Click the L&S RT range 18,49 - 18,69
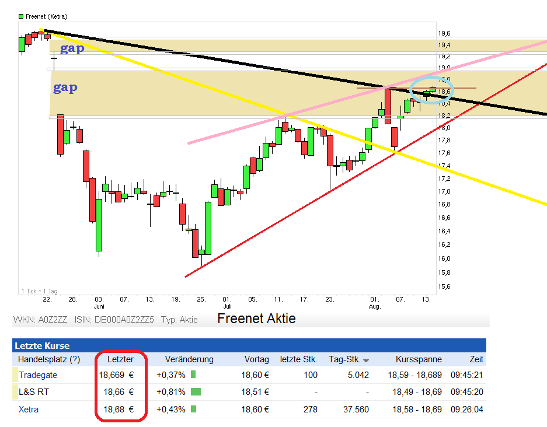Image resolution: width=547 pixels, height=427 pixels. coord(417,392)
